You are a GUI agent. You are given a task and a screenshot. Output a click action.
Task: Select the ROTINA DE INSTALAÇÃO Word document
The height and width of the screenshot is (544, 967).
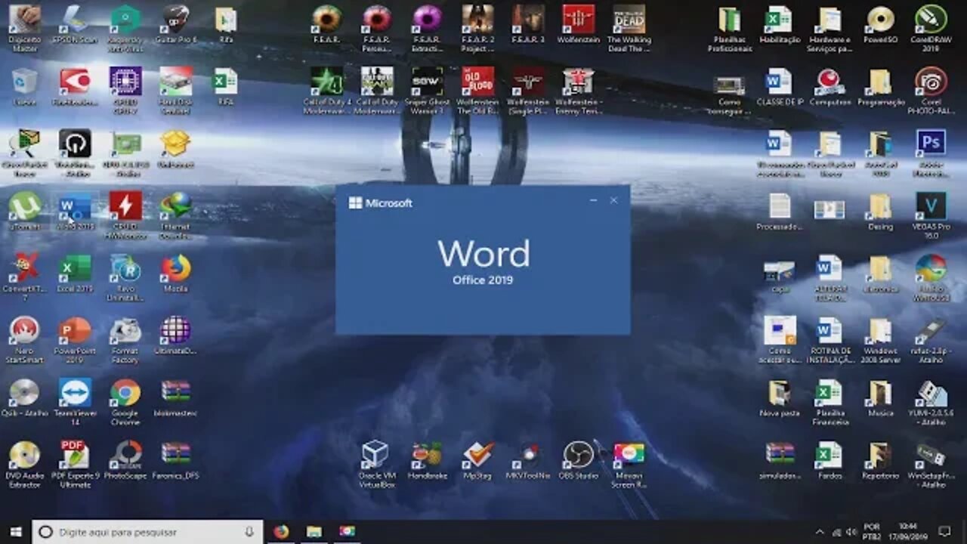830,339
